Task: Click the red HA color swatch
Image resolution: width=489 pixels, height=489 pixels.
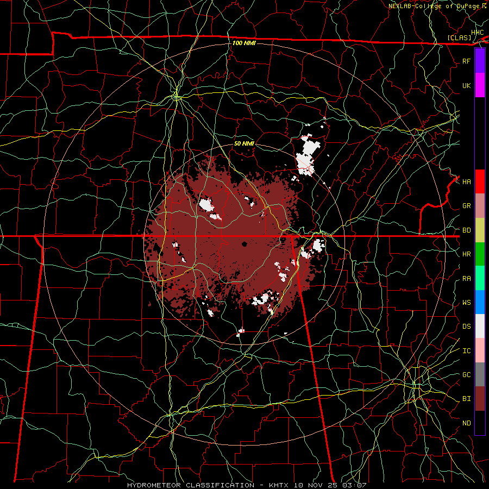Action: tap(480, 181)
